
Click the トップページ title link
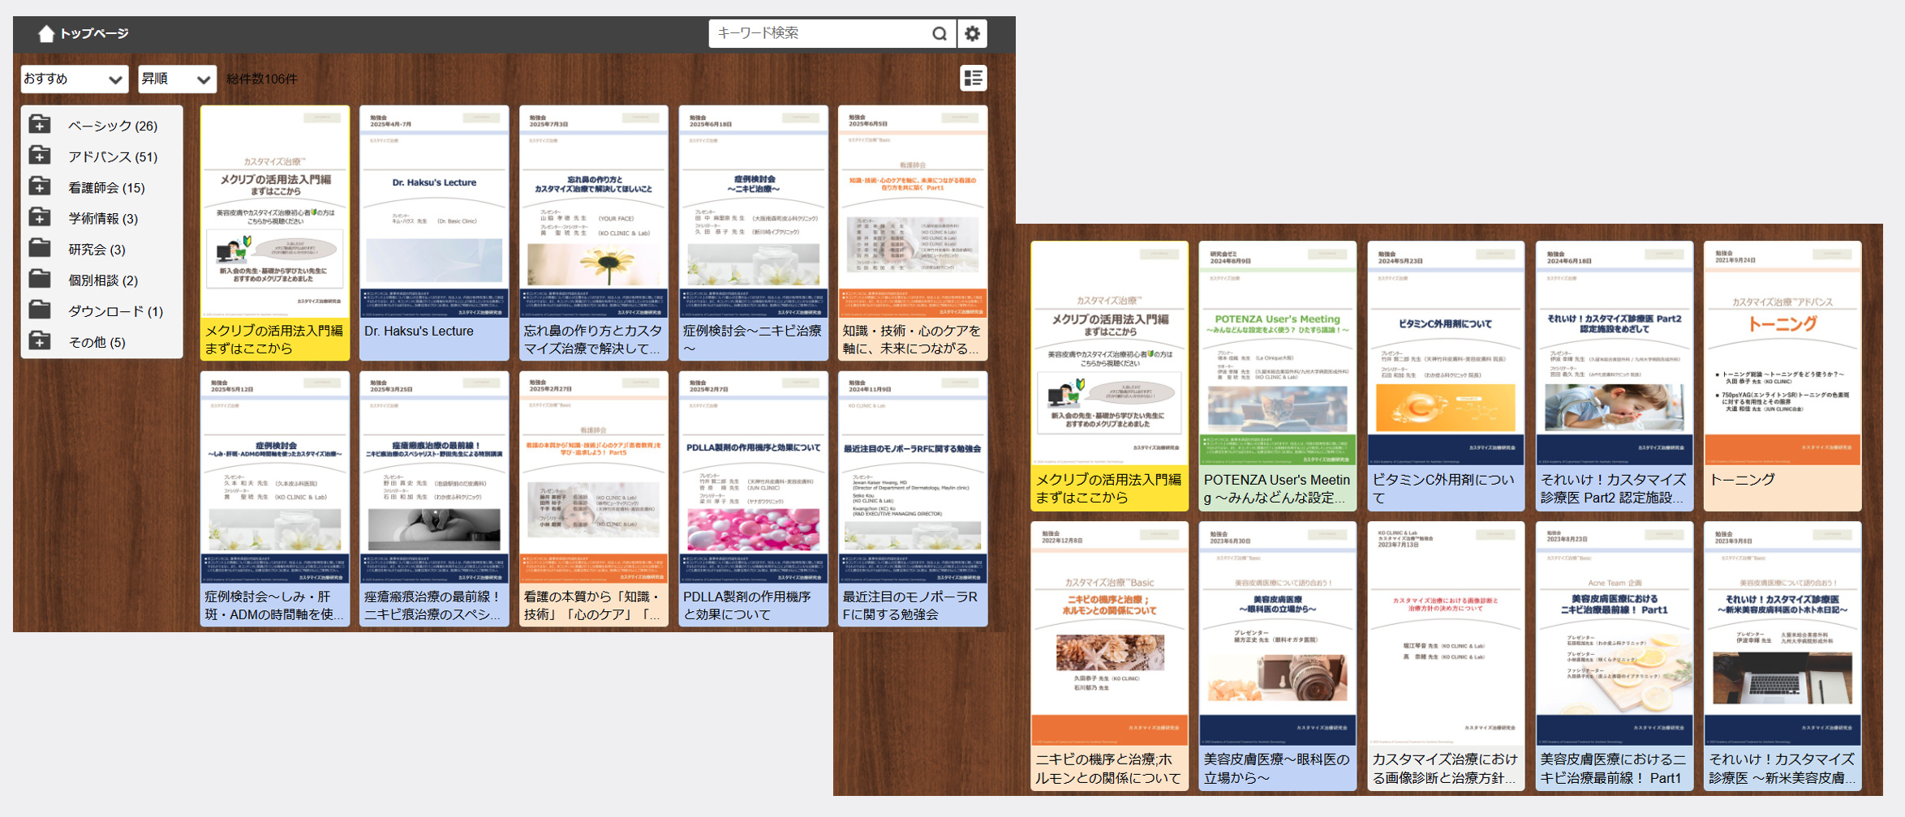click(x=94, y=33)
